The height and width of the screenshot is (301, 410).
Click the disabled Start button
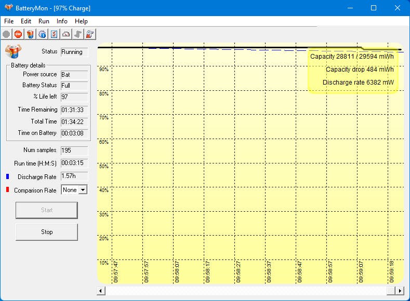47,210
